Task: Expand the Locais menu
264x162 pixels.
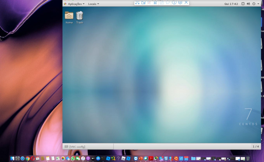Action: [x=93, y=4]
